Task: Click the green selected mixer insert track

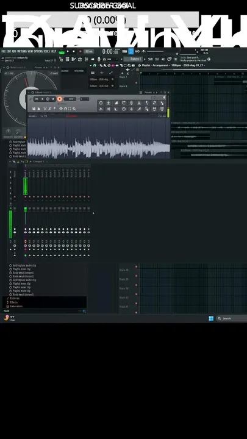Action: pos(26,186)
